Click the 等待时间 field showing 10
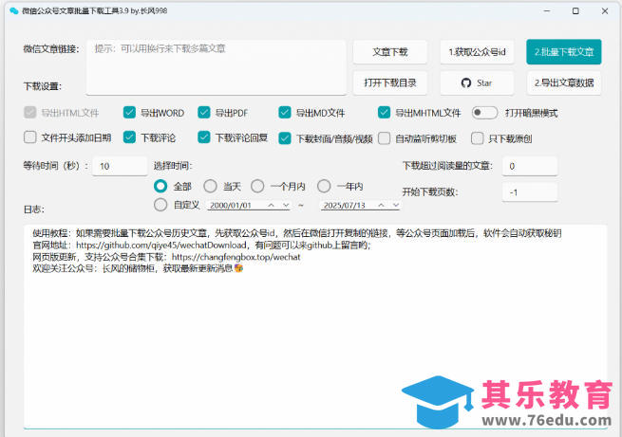622x437 pixels. tap(120, 166)
